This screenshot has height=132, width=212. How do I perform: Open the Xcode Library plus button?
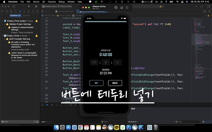(196, 6)
